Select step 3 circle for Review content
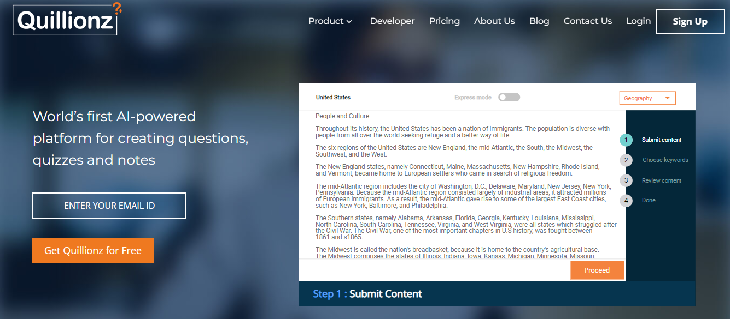The image size is (730, 319). tap(626, 180)
